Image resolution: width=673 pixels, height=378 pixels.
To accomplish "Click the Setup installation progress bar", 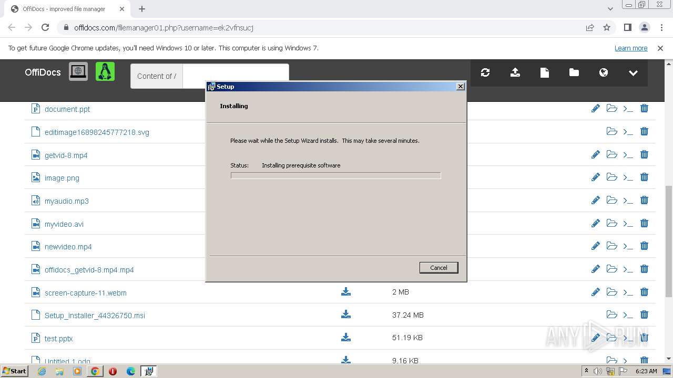I will pos(335,175).
